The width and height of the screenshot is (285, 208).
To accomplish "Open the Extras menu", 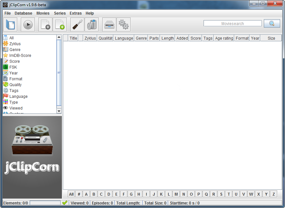I will pyautogui.click(x=76, y=13).
